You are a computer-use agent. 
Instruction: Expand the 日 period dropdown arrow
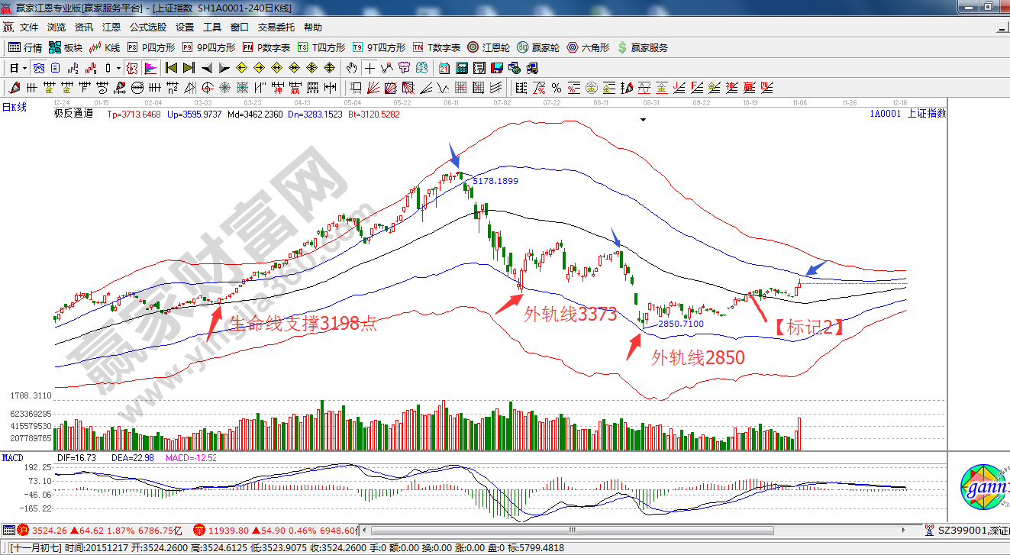pyautogui.click(x=24, y=68)
